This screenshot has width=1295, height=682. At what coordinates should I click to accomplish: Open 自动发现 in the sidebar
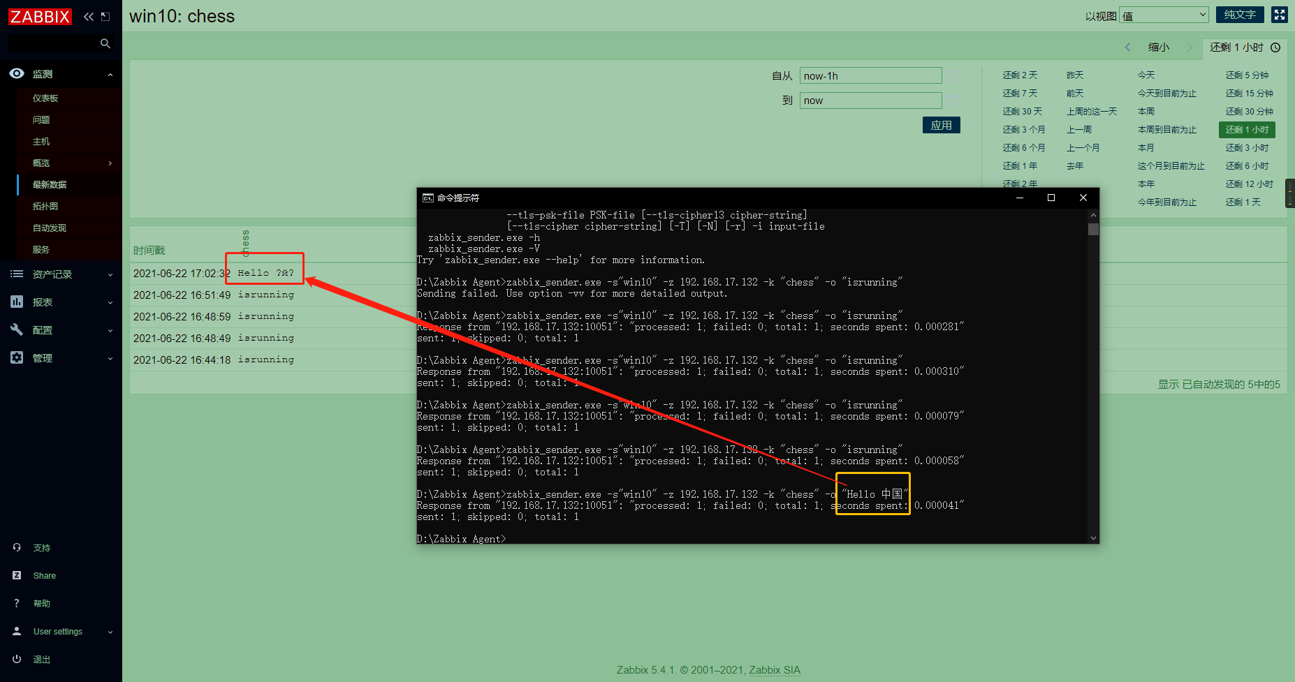pos(50,228)
